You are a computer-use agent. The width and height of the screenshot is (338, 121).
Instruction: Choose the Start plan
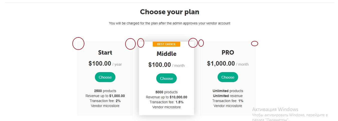(105, 77)
